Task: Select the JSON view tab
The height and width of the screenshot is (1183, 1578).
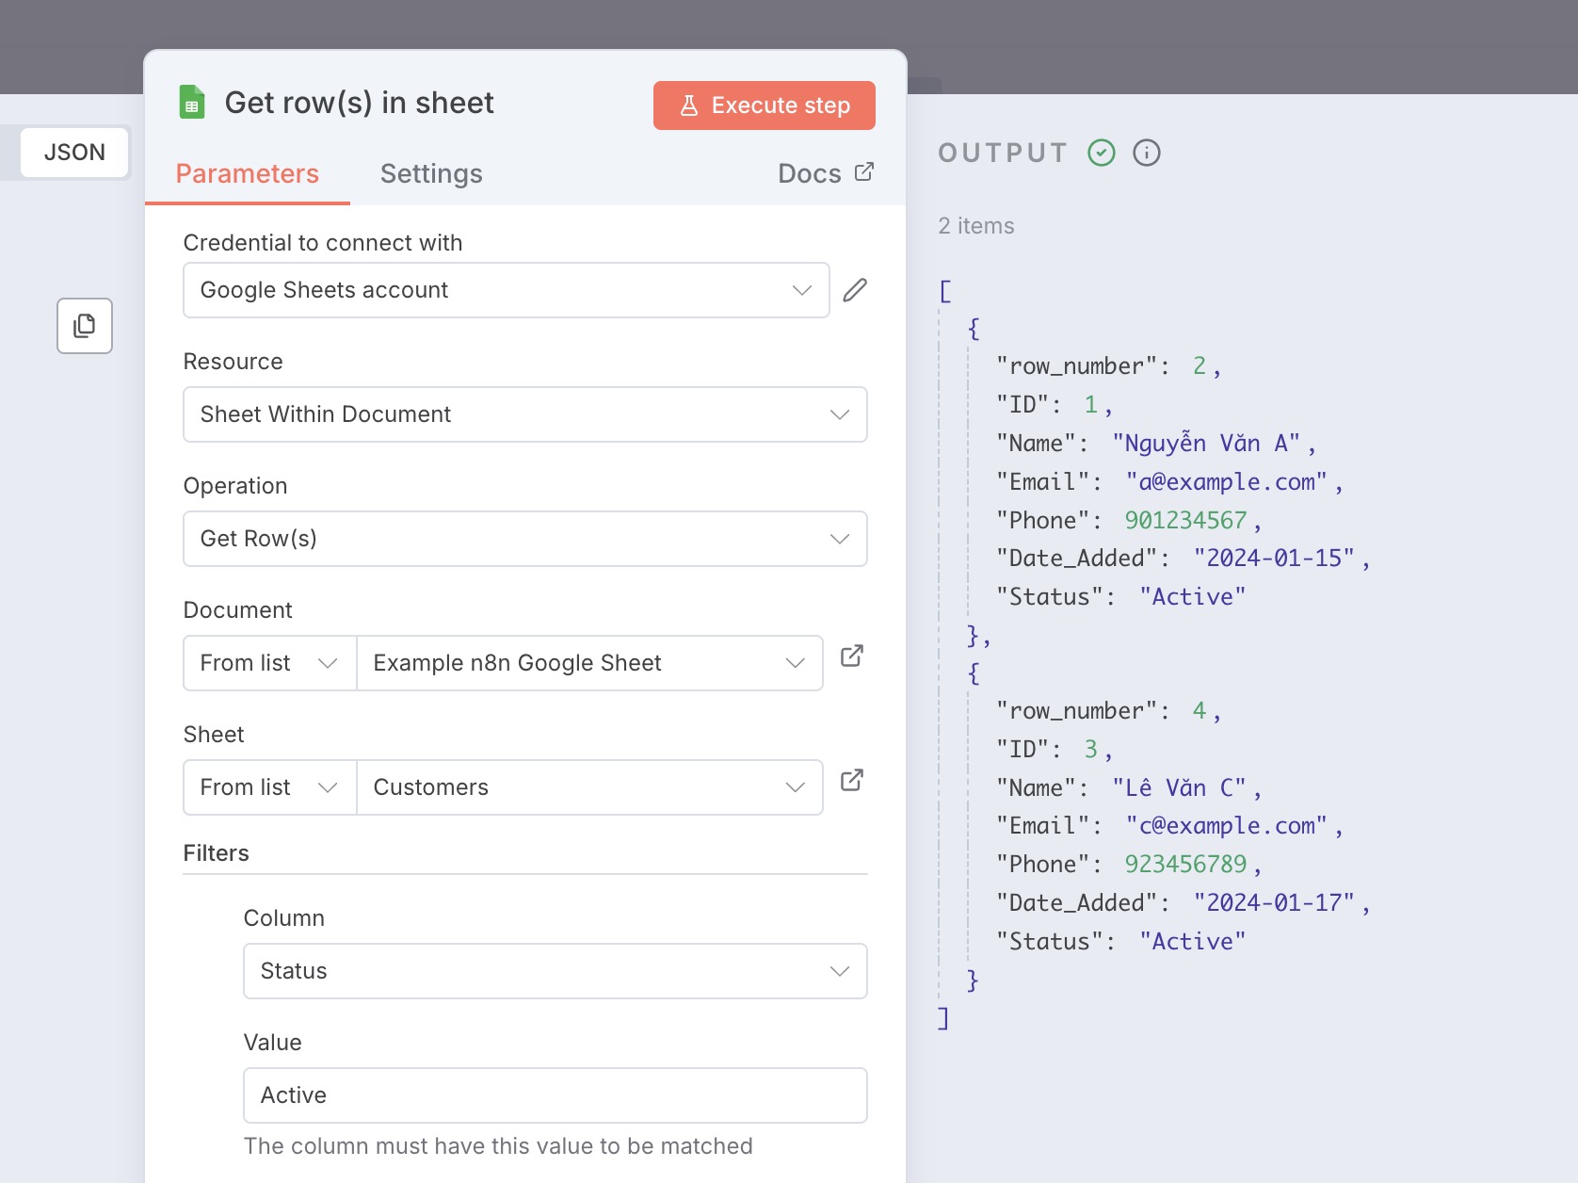Action: coord(74,153)
